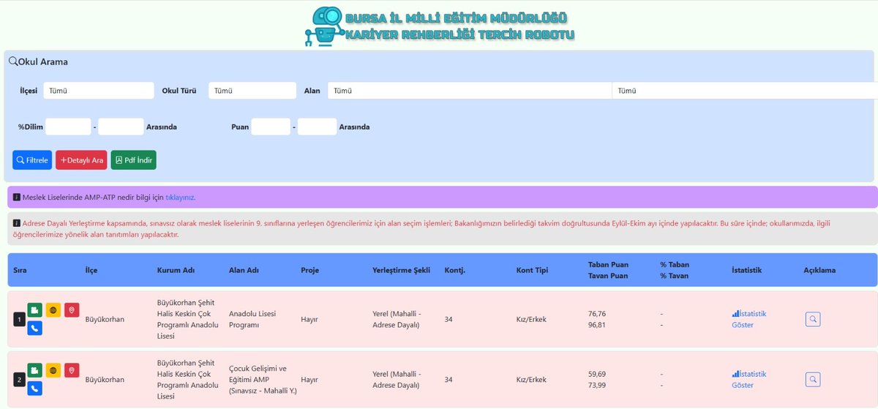Click the Filtrele button
This screenshot has width=878, height=409.
[32, 160]
